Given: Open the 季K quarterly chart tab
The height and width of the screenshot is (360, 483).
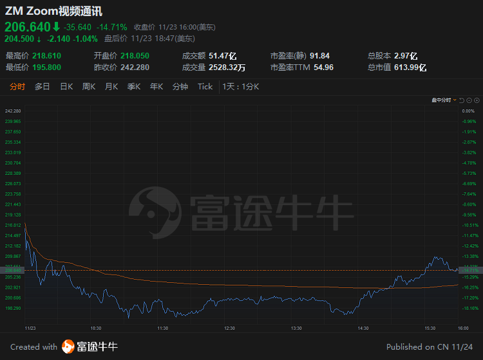Looking at the screenshot, I should (x=134, y=87).
